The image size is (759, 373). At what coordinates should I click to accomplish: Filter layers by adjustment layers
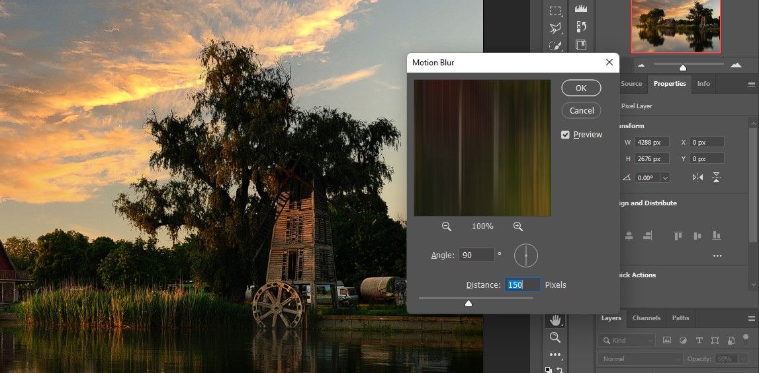[683, 340]
